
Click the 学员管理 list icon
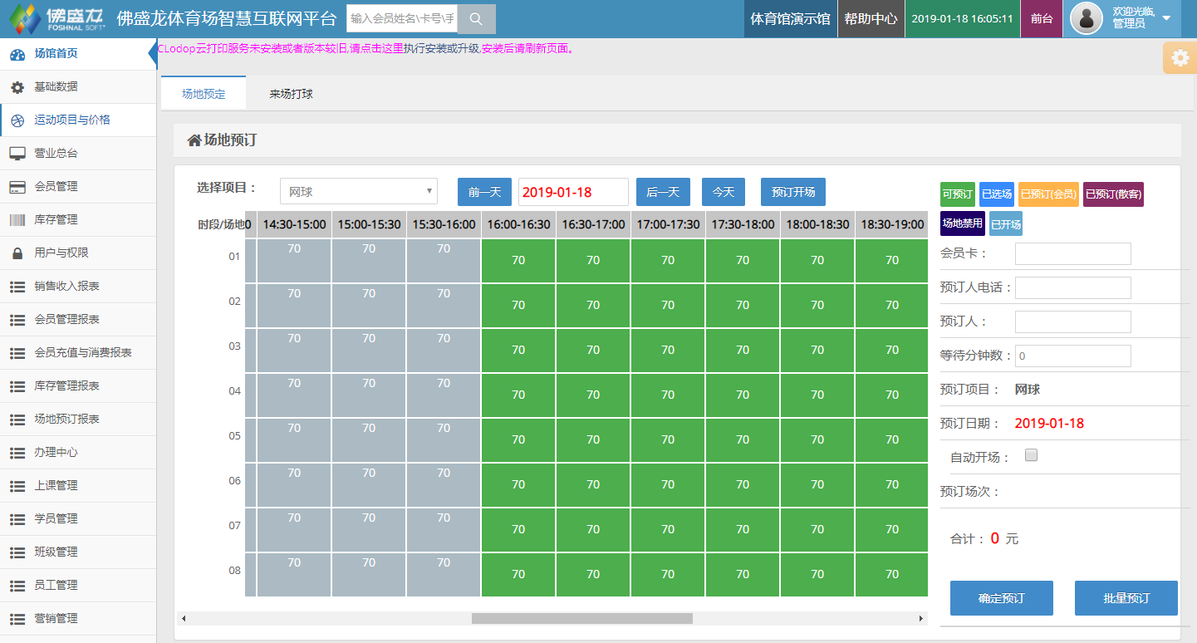click(x=17, y=519)
